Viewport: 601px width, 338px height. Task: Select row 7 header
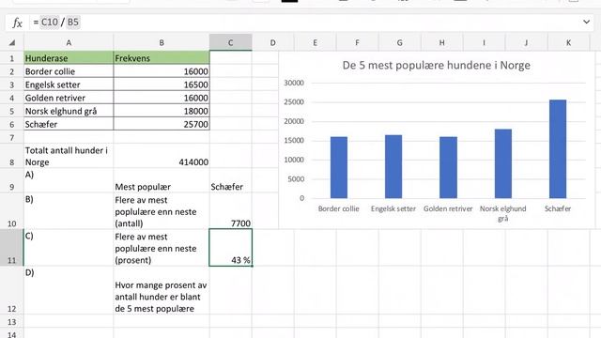12,138
